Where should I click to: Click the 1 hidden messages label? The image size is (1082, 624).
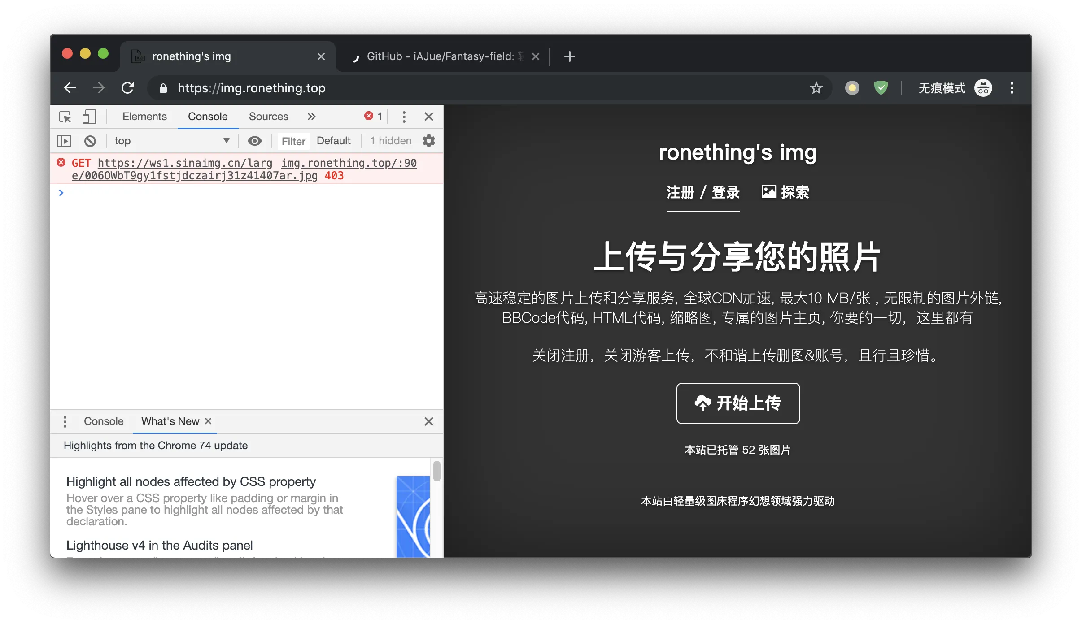[x=390, y=141]
